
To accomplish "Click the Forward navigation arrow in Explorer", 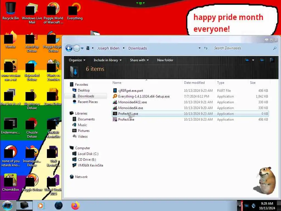I will click(x=77, y=48).
